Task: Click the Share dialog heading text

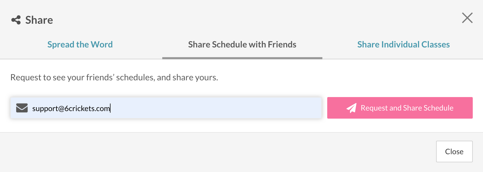Action: pos(39,20)
